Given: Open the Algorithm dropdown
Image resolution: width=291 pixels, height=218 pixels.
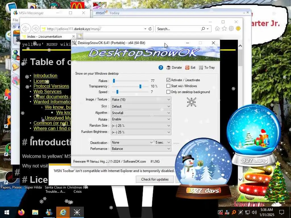Looking at the screenshot, I should (141, 113).
